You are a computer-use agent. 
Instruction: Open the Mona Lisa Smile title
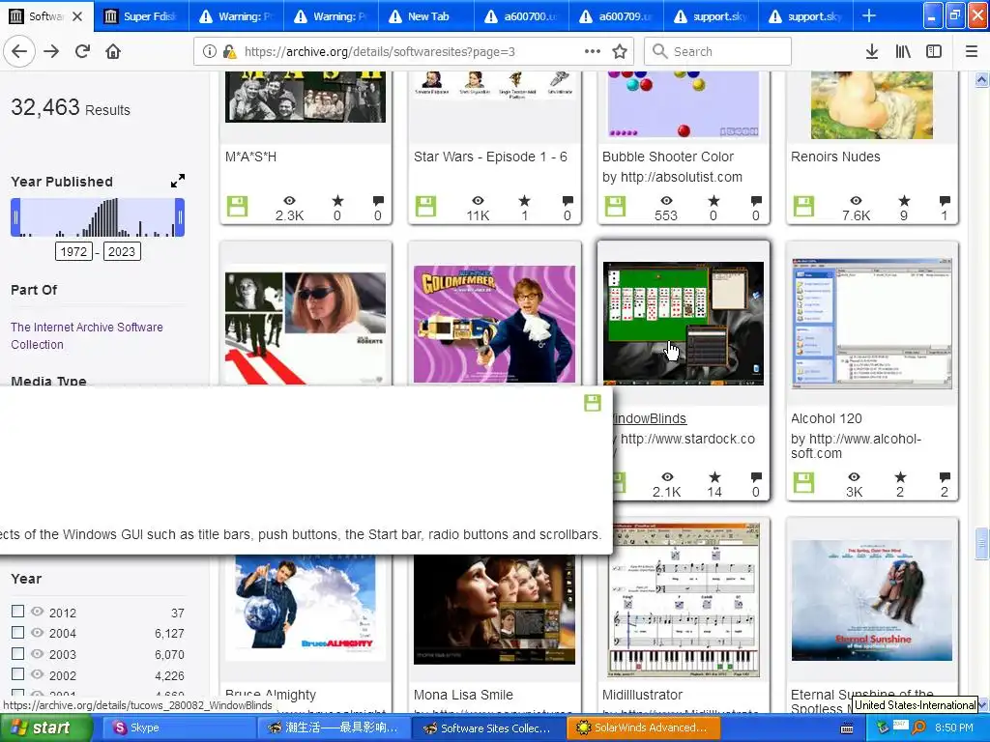pos(463,695)
